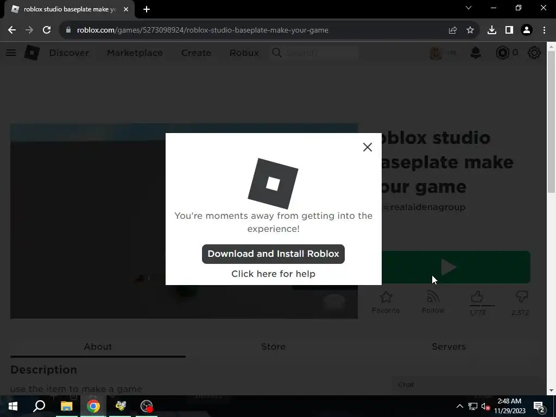Go forward in browser history
556x417 pixels.
tap(29, 30)
